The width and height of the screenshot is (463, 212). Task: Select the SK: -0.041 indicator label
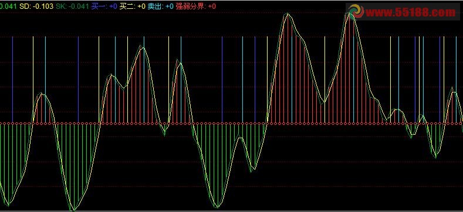(72, 6)
